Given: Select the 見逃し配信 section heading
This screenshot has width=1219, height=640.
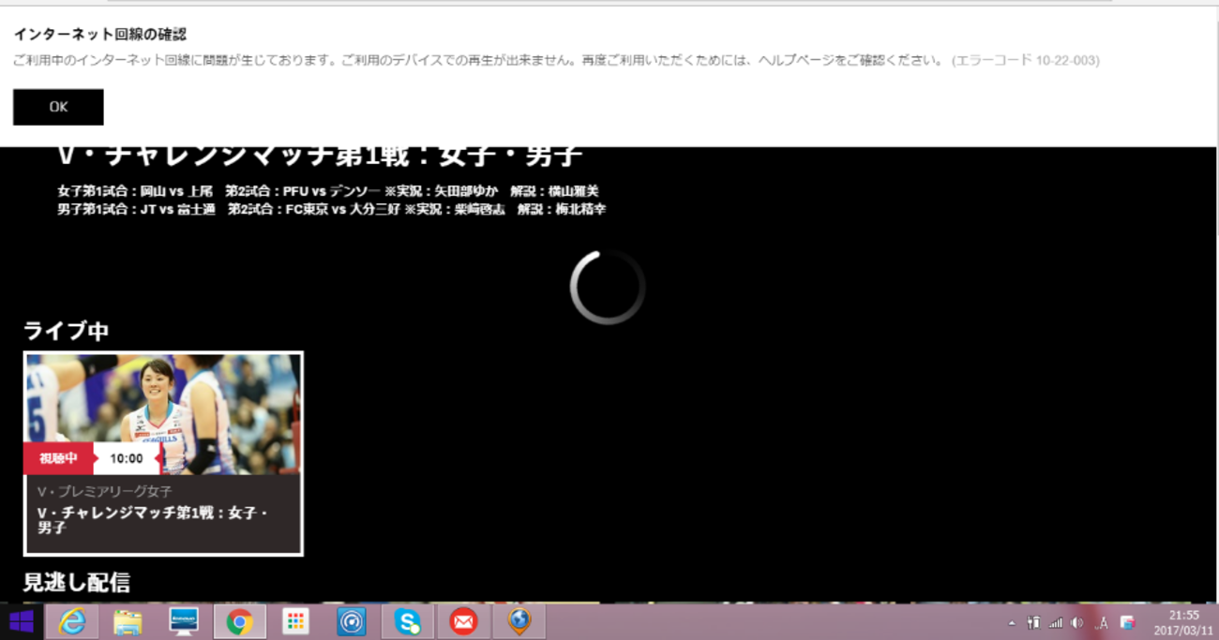Looking at the screenshot, I should click(76, 582).
